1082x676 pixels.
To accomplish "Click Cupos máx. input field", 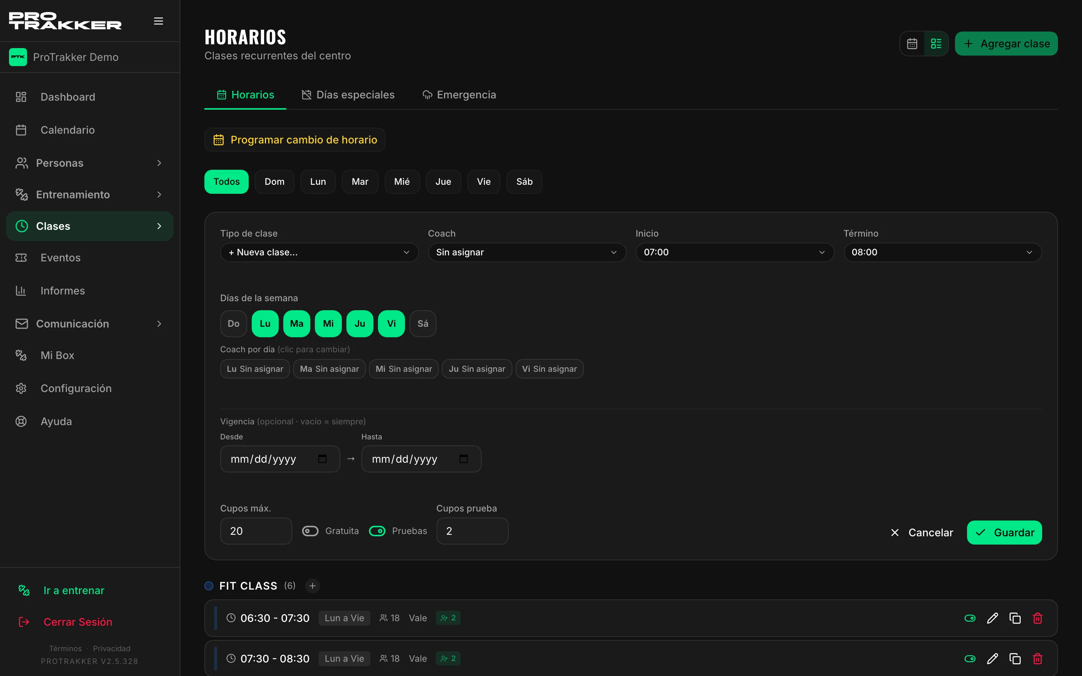I will point(256,531).
